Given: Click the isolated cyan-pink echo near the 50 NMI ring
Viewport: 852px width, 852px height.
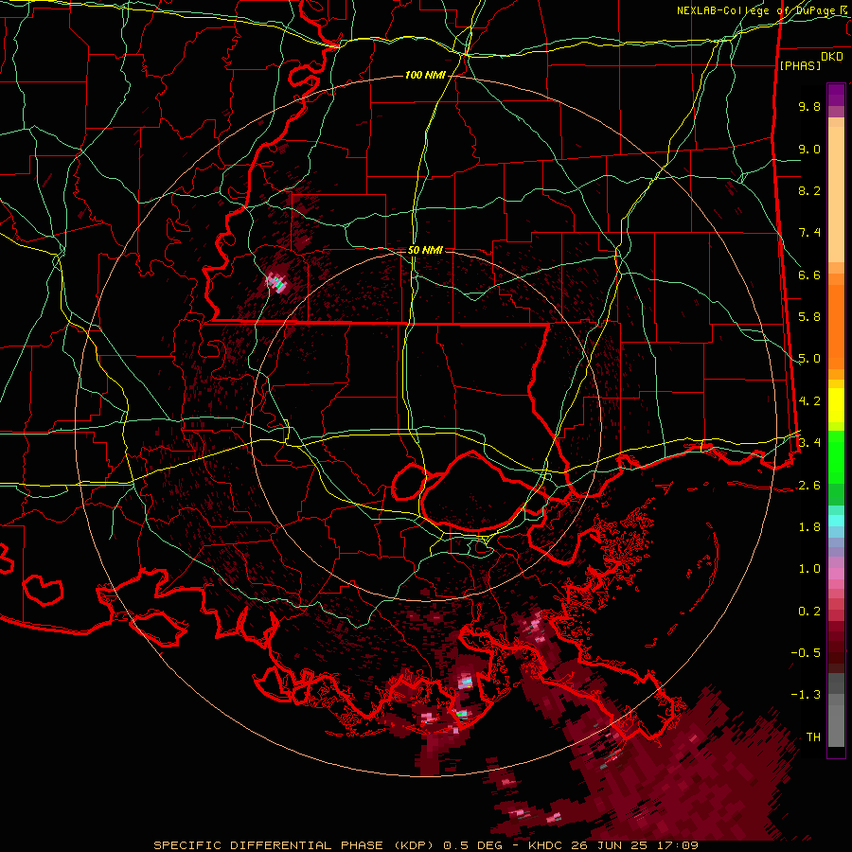Looking at the screenshot, I should pyautogui.click(x=276, y=283).
